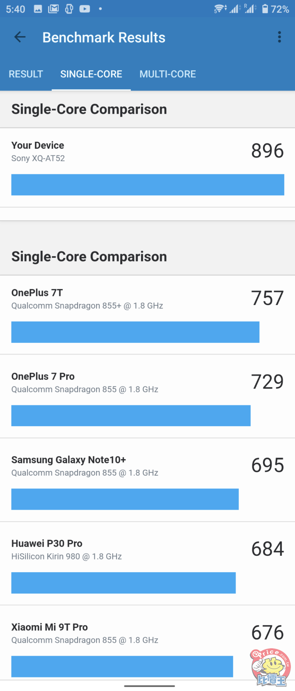The width and height of the screenshot is (295, 691).
Task: Open the three-dot overflow menu
Action: click(x=279, y=37)
